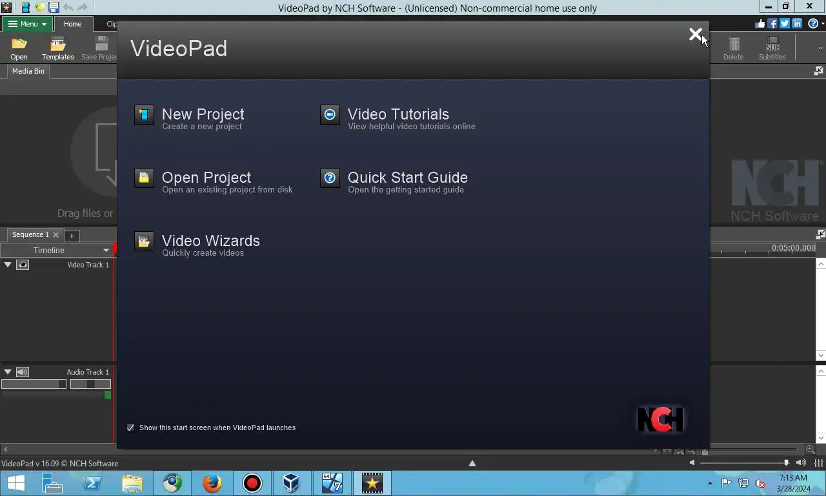The image size is (826, 496).
Task: Click the Windows Start button
Action: (15, 483)
